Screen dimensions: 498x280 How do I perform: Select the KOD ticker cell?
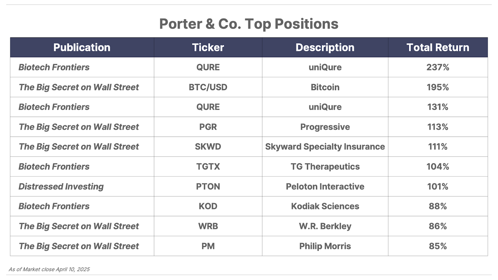click(208, 206)
